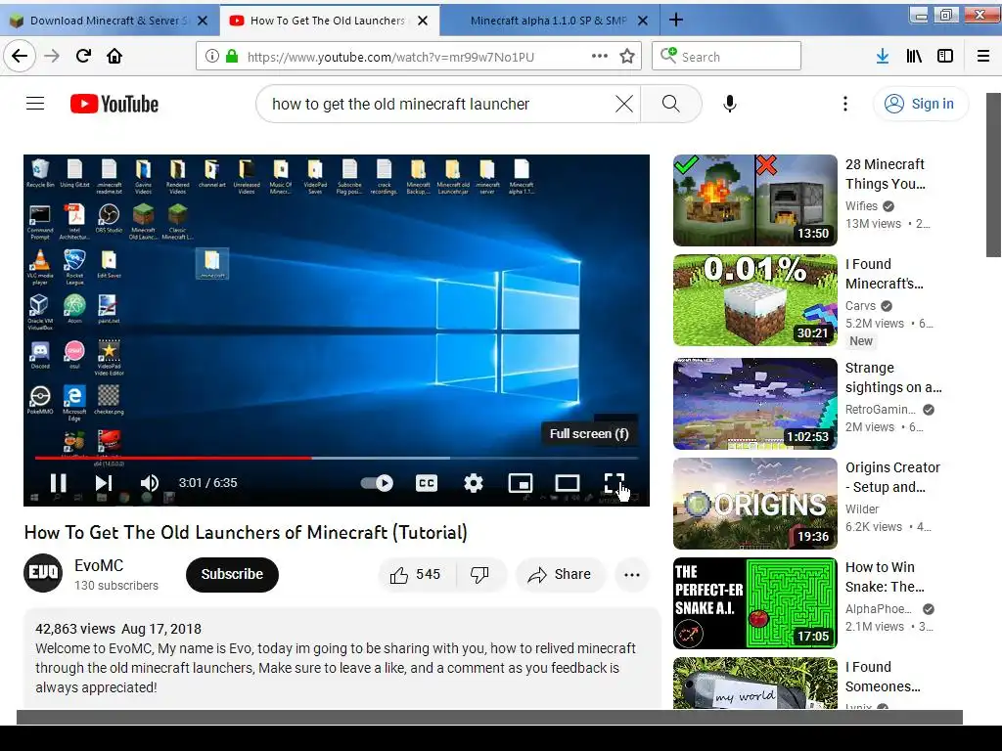The width and height of the screenshot is (1002, 751).
Task: Open the browser library
Action: [914, 56]
